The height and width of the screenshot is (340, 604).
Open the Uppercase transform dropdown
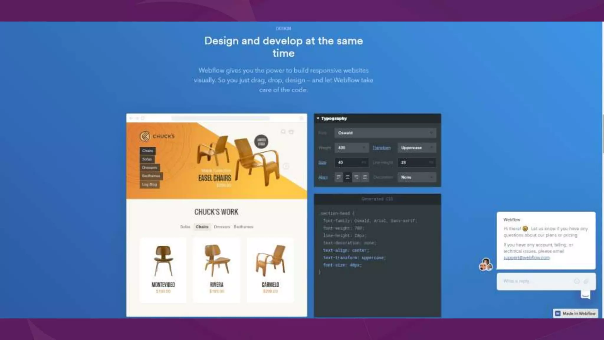point(416,148)
